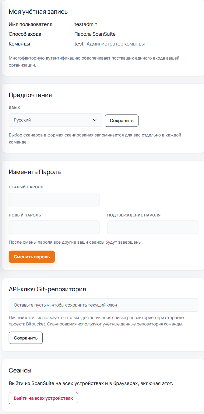Click Выйти на всех устройствах button
Screen dimensions: 204x414
[x=43, y=398]
